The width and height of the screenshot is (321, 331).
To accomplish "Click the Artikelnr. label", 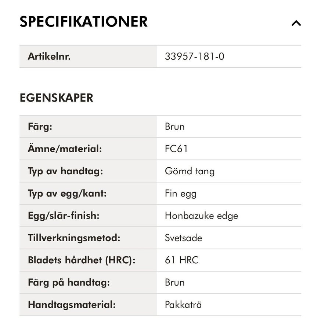I will [49, 57].
